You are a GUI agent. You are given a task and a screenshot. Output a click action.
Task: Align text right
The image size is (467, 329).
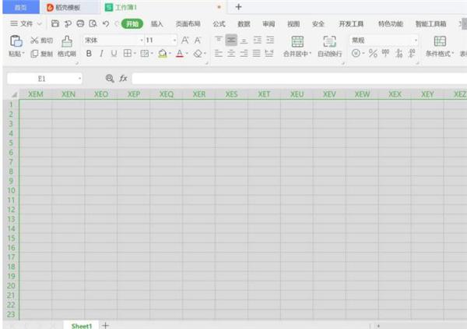244,54
